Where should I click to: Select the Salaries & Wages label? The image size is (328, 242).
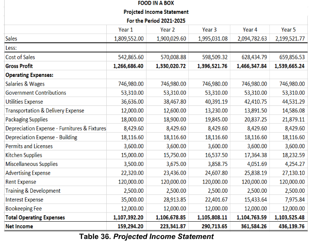click(x=25, y=84)
